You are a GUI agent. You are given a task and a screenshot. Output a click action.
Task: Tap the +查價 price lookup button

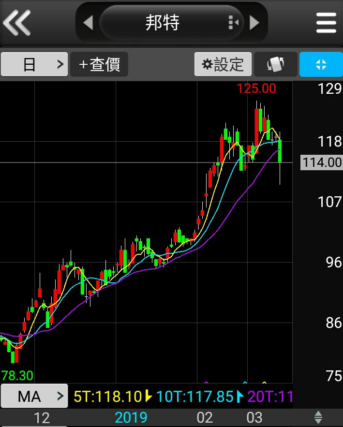point(99,64)
